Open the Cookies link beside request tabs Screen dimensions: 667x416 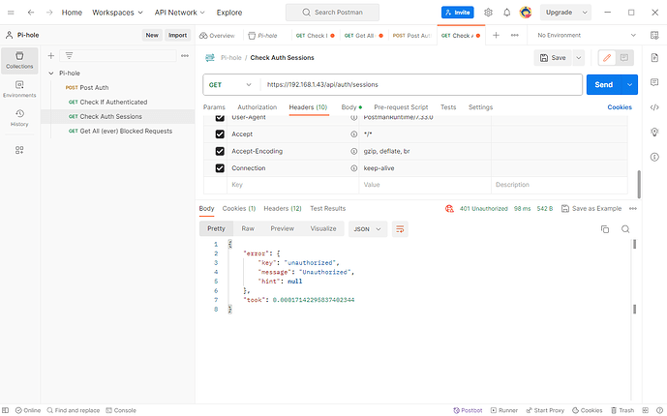[620, 107]
